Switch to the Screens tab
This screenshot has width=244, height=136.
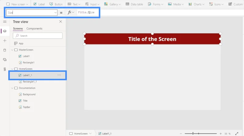tap(18, 29)
